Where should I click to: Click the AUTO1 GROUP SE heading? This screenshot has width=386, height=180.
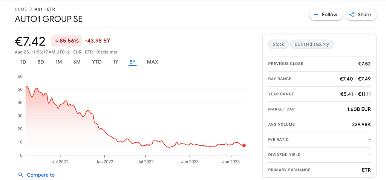(49, 19)
